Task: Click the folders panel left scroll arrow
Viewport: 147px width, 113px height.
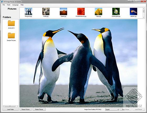Action: [3, 106]
